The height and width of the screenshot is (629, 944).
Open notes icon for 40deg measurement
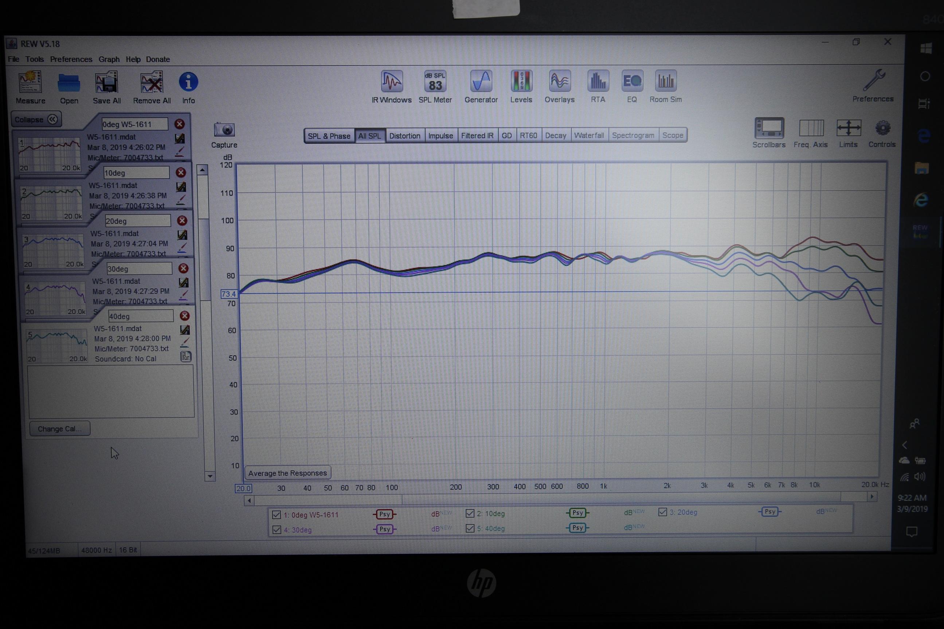click(x=186, y=357)
